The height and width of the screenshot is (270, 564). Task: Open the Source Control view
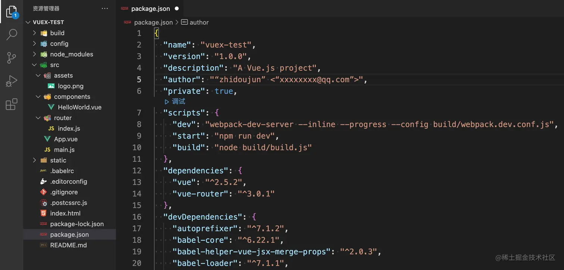point(12,58)
